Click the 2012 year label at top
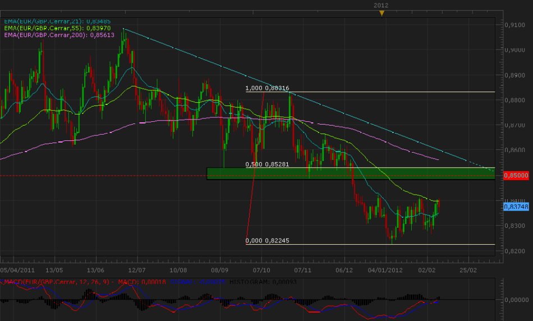Image resolution: width=533 pixels, height=321 pixels. pyautogui.click(x=382, y=5)
